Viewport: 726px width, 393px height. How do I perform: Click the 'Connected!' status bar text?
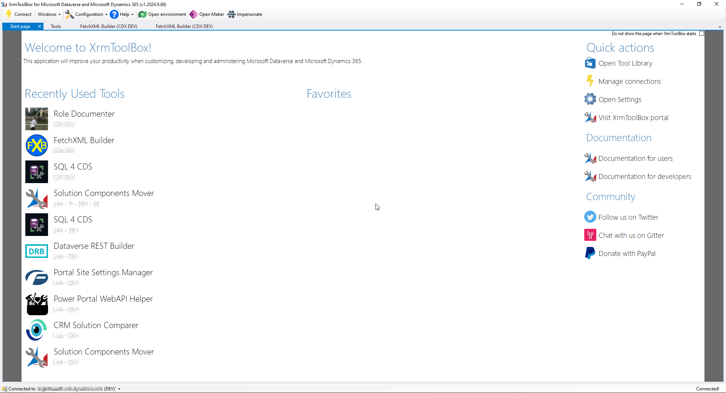pyautogui.click(x=707, y=389)
